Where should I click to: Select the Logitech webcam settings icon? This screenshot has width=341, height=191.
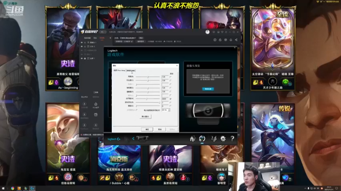202,138
